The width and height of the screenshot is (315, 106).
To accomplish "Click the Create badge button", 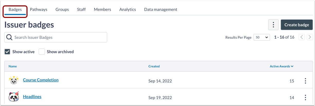I will click(x=296, y=25).
